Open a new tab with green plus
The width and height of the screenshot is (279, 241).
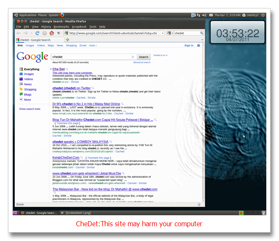tap(68, 40)
